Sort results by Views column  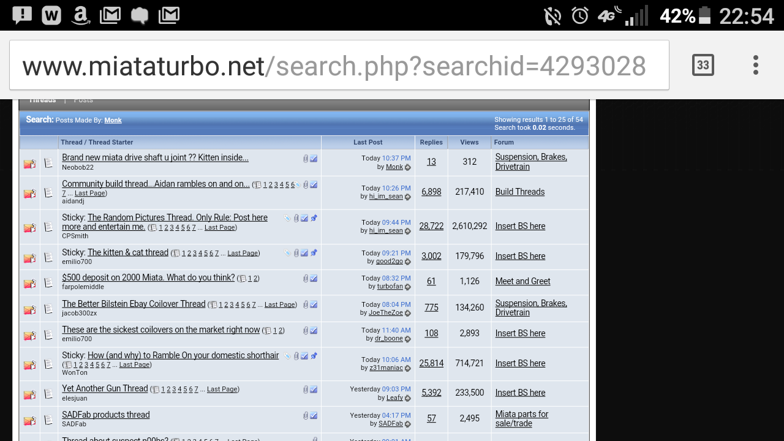coord(470,143)
